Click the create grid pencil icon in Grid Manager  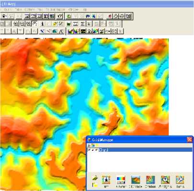[x=95, y=178]
